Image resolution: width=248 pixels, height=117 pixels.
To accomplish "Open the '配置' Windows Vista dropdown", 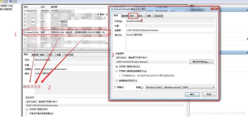I will click(x=180, y=87).
